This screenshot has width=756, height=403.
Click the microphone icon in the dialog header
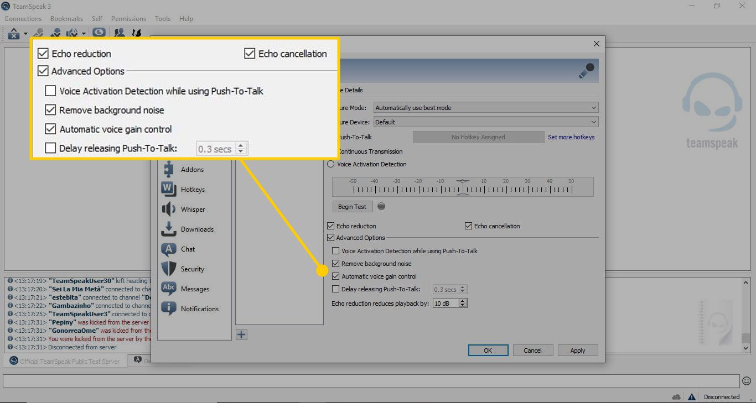click(586, 71)
